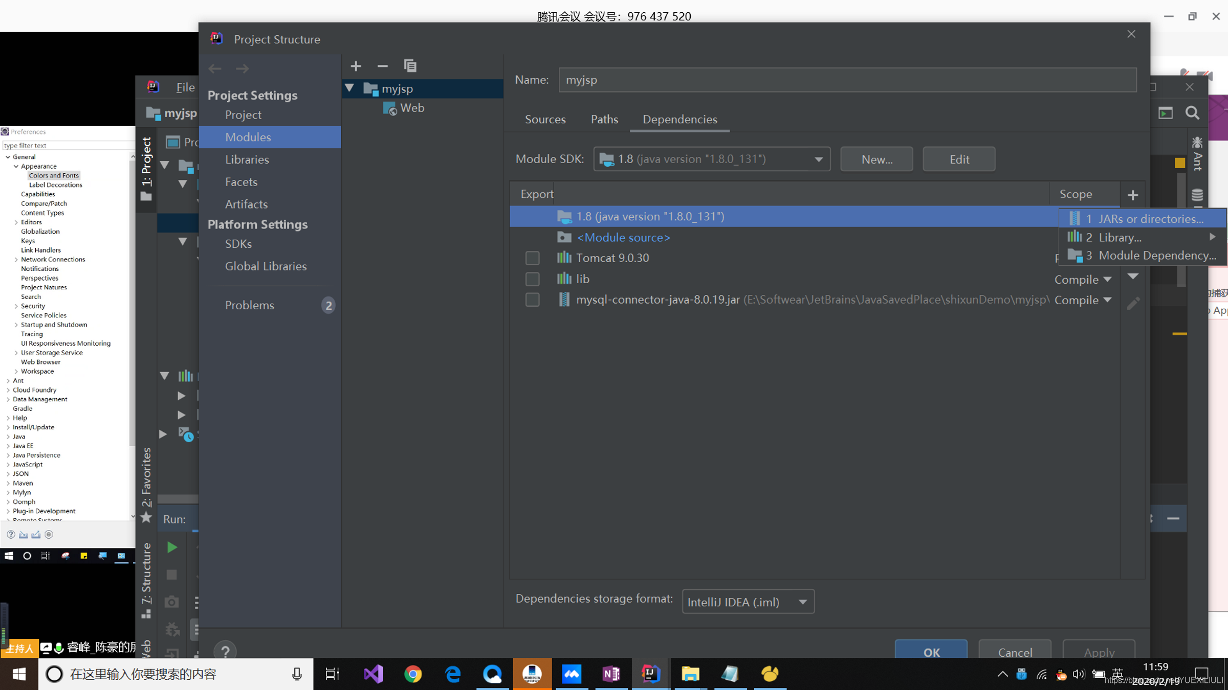This screenshot has width=1228, height=690.
Task: Collapse General in Preferences tree
Action: point(8,157)
